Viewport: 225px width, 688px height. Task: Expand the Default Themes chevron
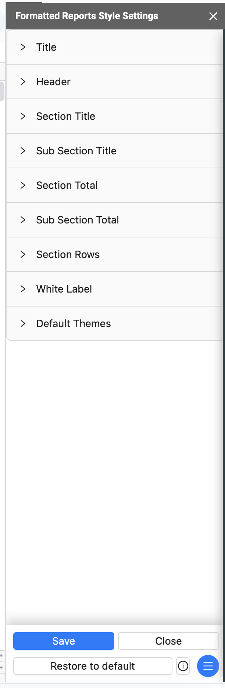23,323
